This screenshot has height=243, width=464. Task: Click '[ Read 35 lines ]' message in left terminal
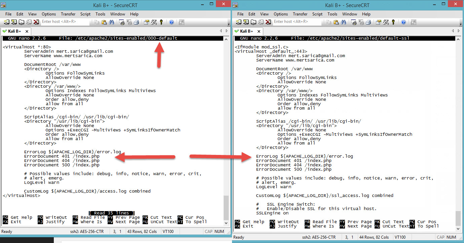coord(112,213)
